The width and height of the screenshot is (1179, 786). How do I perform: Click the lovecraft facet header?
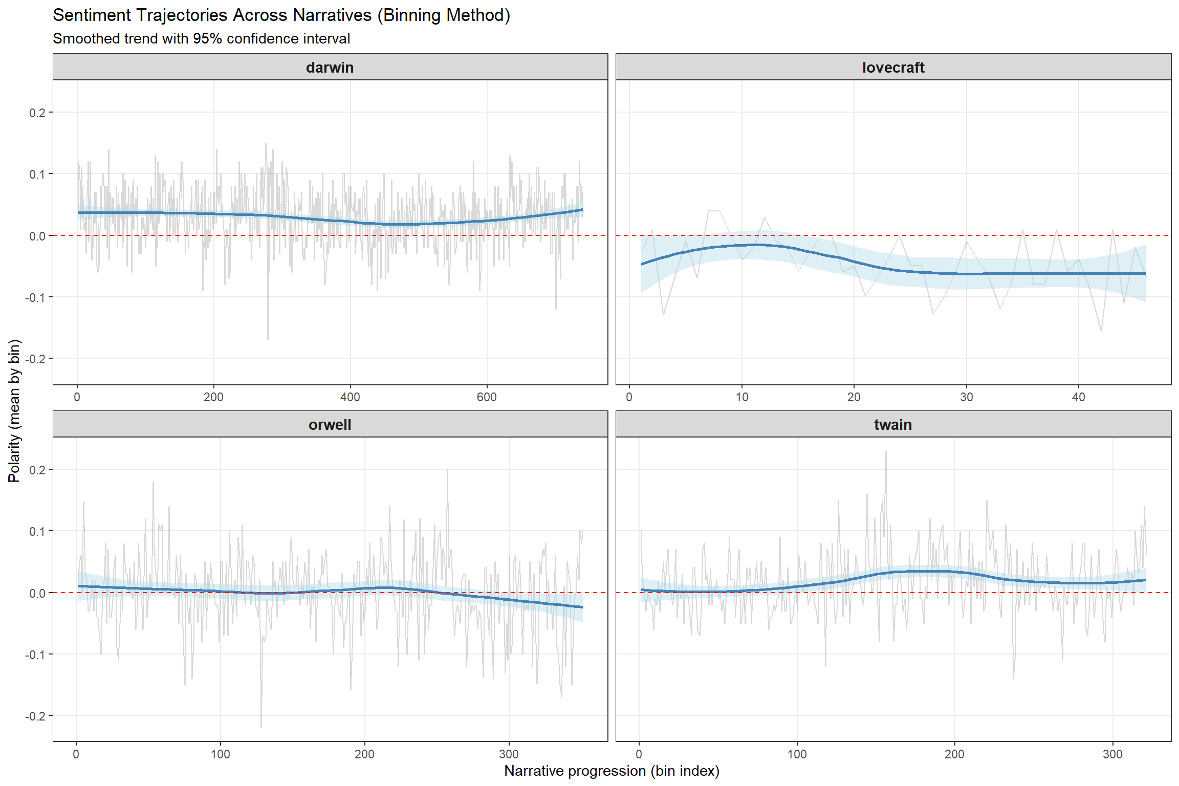click(893, 68)
